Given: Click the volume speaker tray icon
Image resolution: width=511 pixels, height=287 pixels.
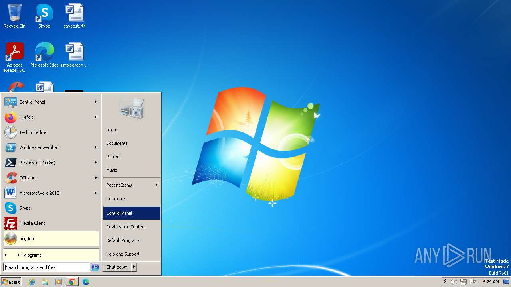Looking at the screenshot, I should point(454,282).
